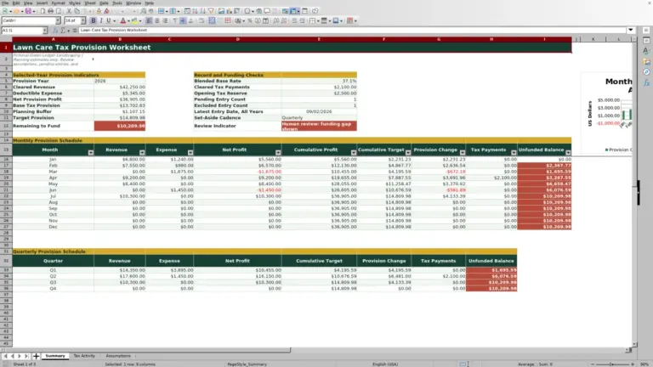Open the File menu
The image size is (653, 367).
tap(5, 3)
